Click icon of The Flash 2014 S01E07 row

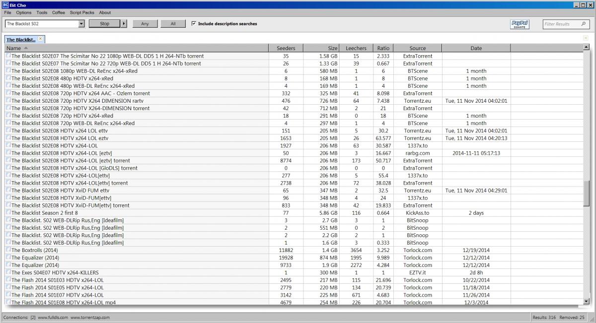pyautogui.click(x=8, y=295)
